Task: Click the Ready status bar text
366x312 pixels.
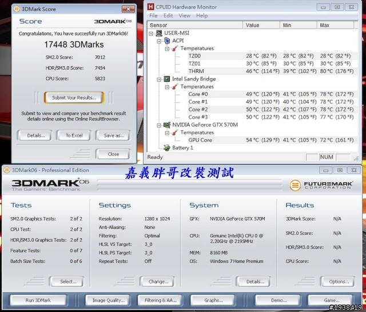Action: 155,157
